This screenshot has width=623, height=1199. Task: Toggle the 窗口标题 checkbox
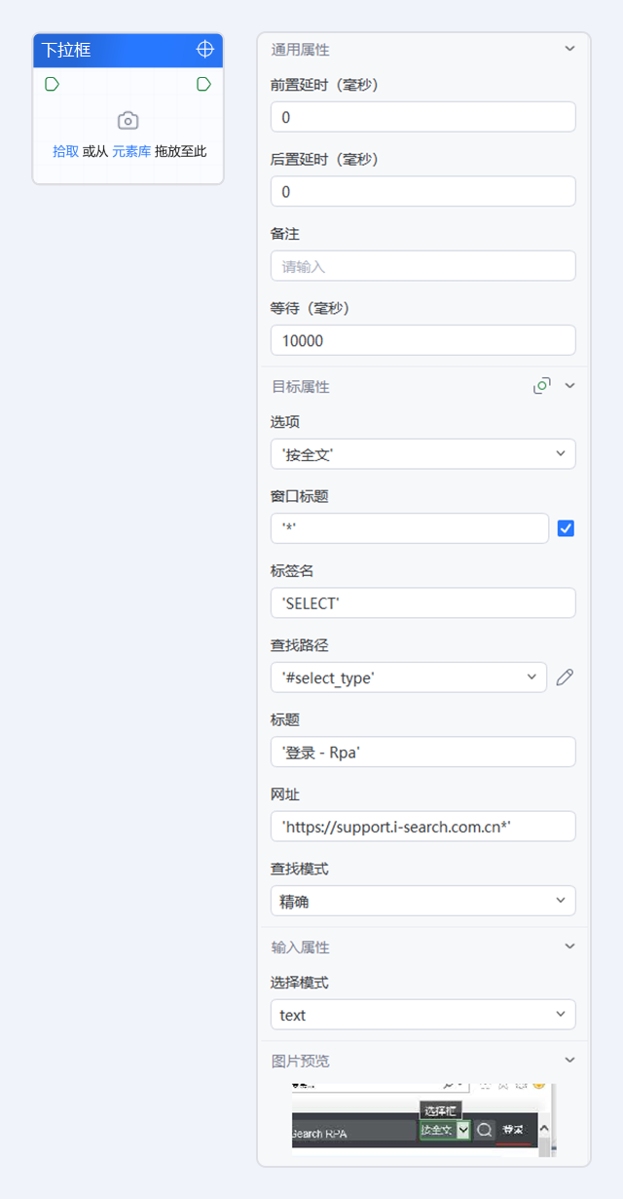click(566, 528)
